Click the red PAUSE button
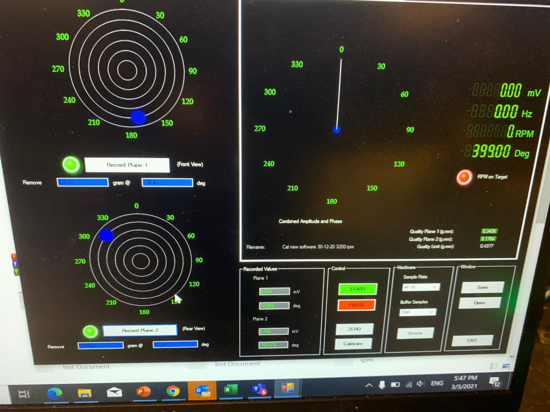 [356, 305]
